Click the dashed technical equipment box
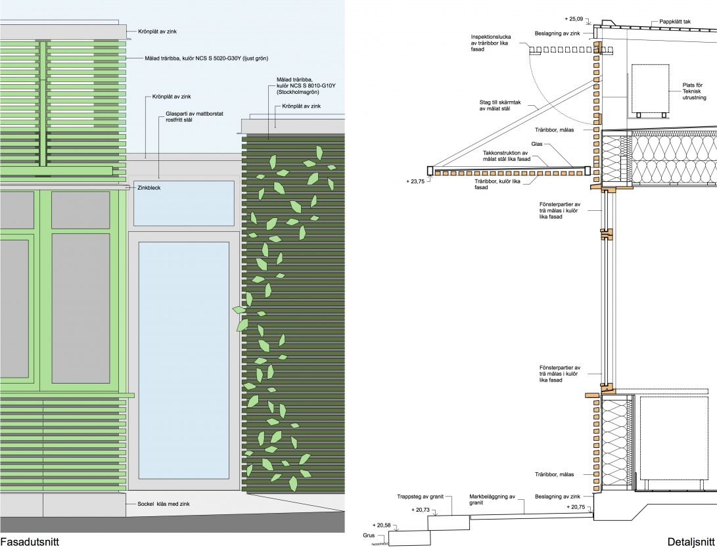This screenshot has width=717, height=557. tap(650, 89)
